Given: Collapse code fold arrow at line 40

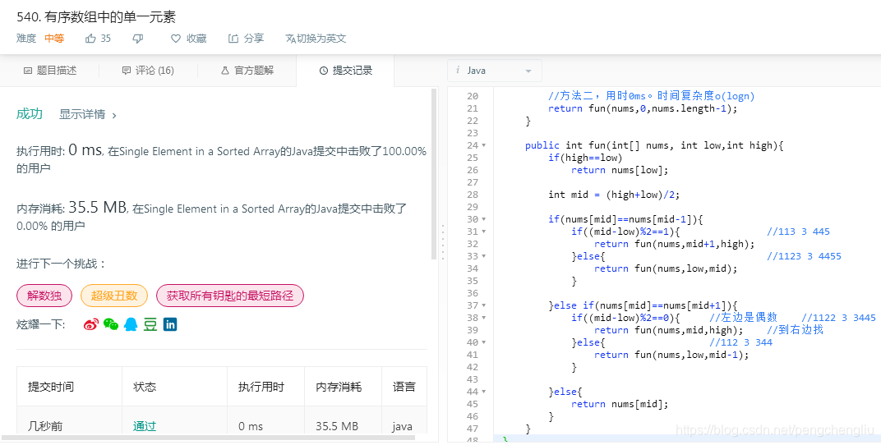Looking at the screenshot, I should click(x=484, y=343).
